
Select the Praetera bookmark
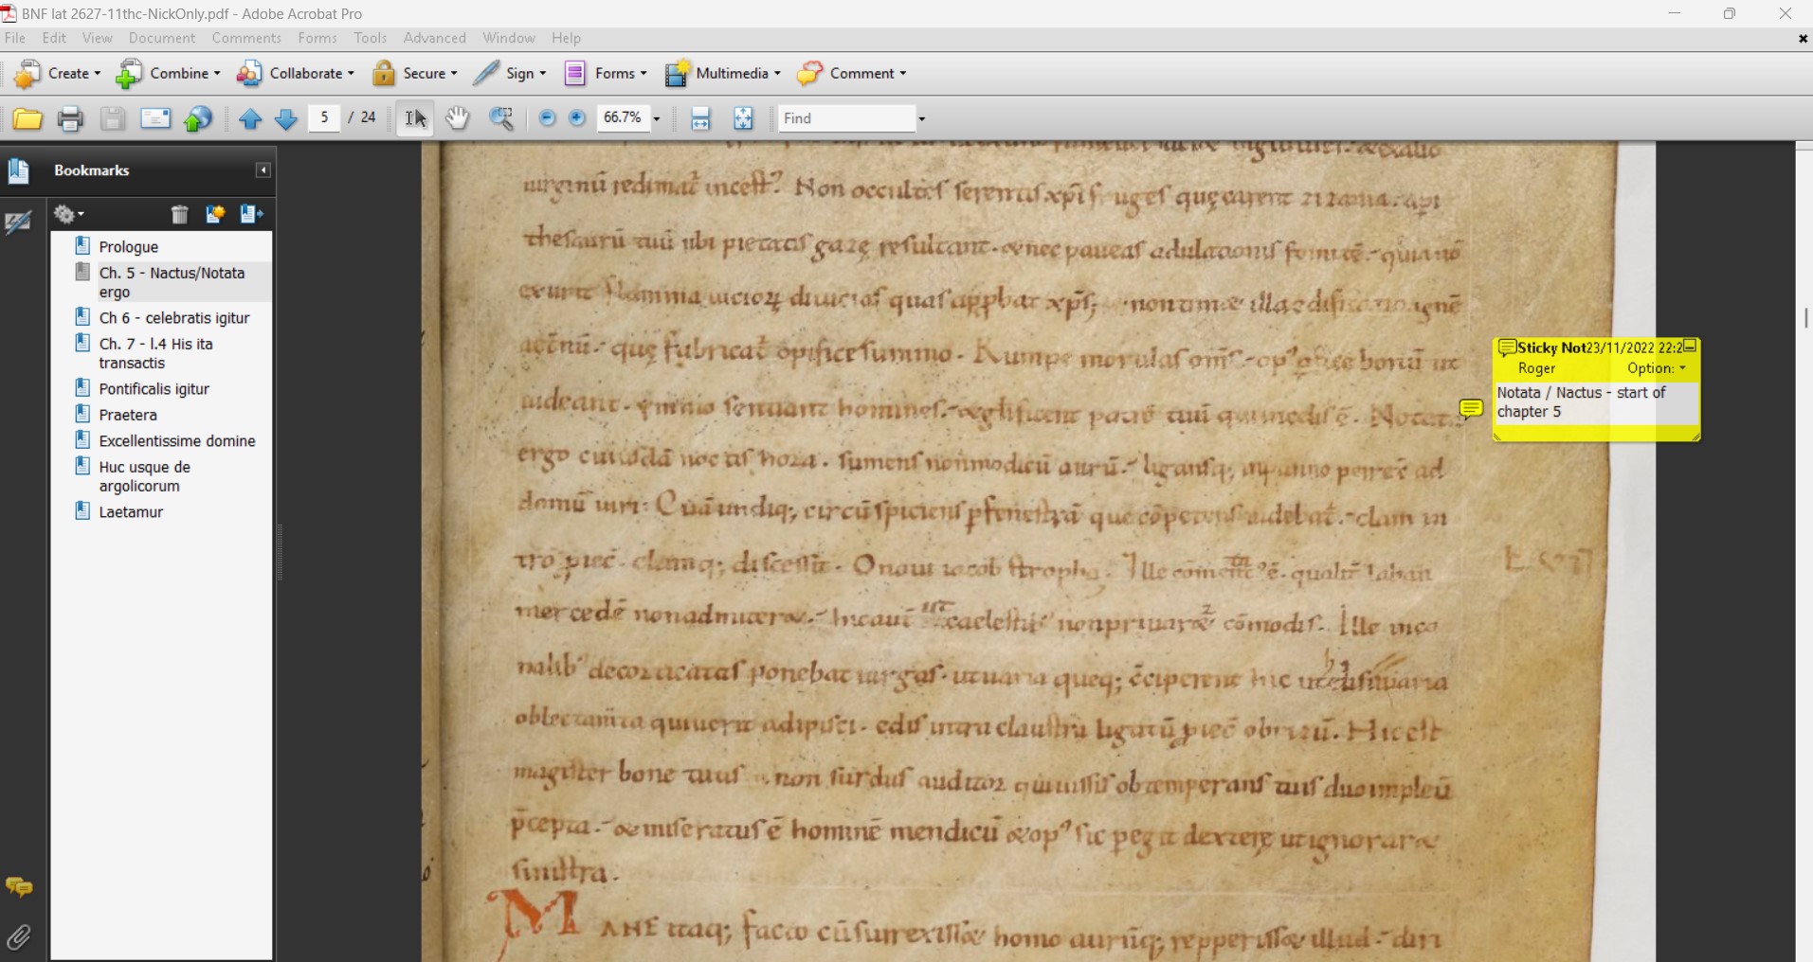128,415
